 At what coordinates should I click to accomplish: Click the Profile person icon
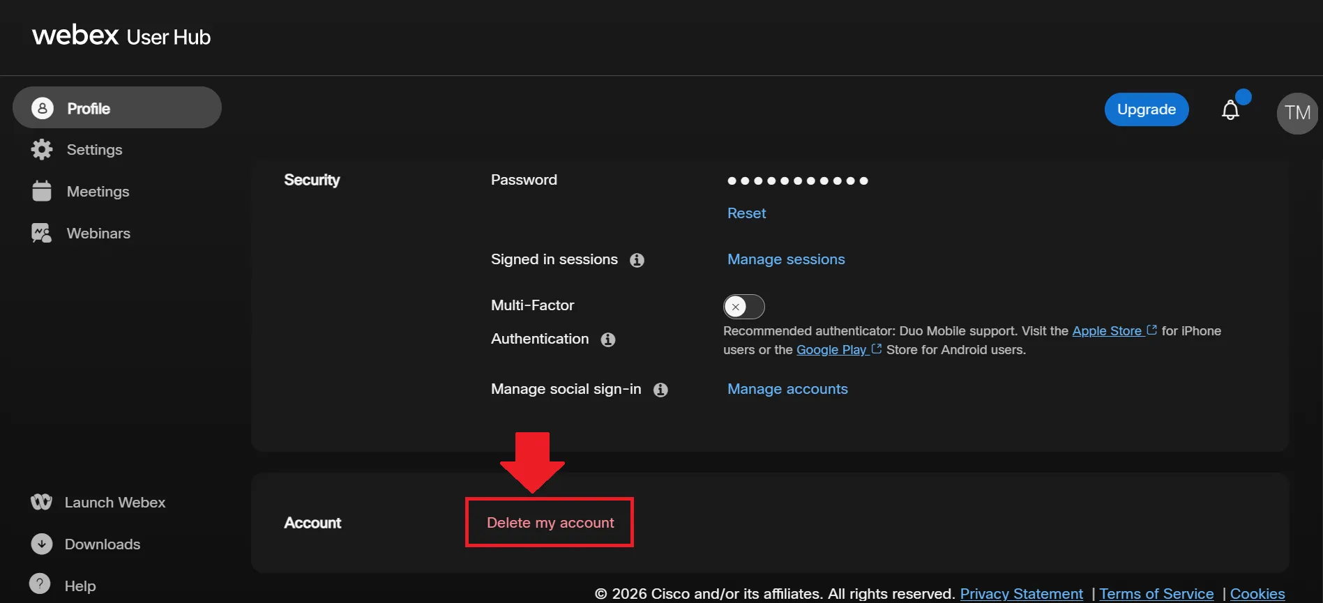point(43,108)
